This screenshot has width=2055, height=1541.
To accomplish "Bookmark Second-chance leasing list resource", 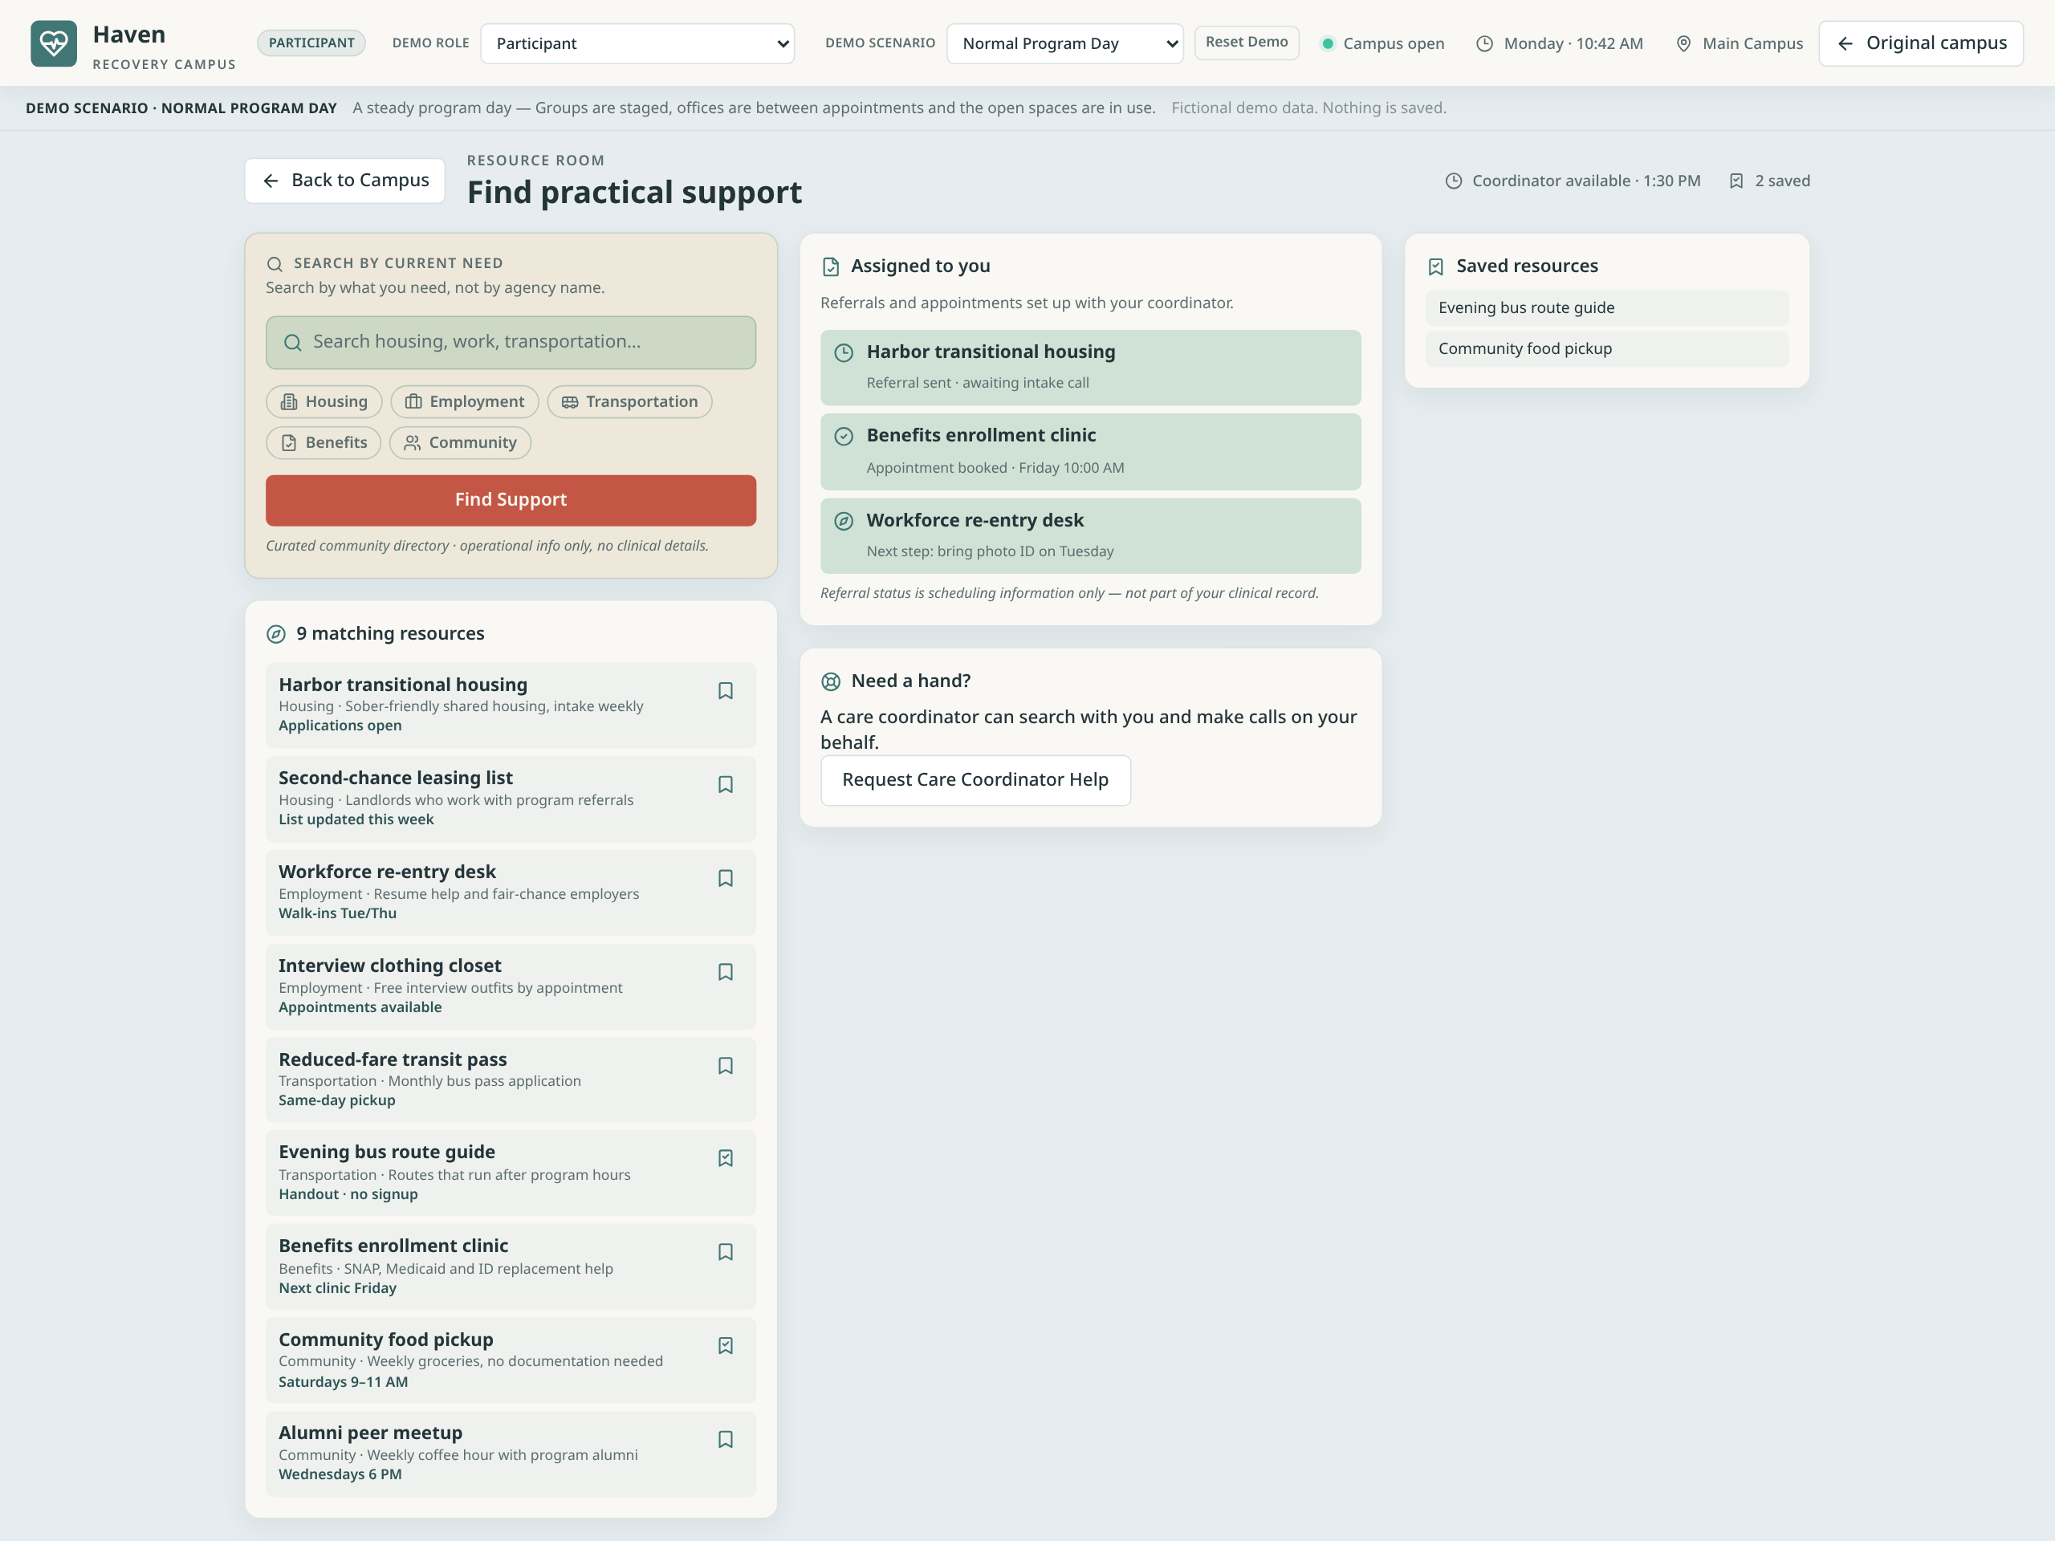I will (726, 785).
